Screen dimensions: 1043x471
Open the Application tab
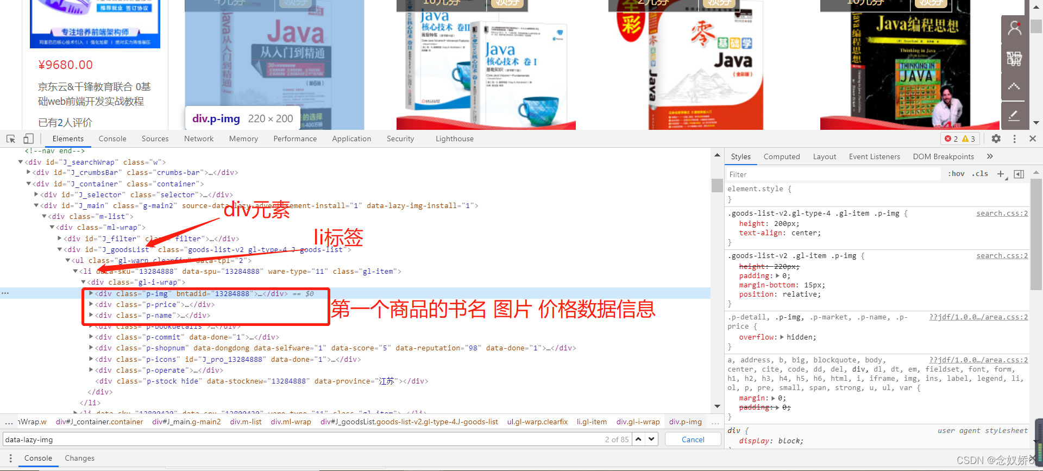click(351, 139)
